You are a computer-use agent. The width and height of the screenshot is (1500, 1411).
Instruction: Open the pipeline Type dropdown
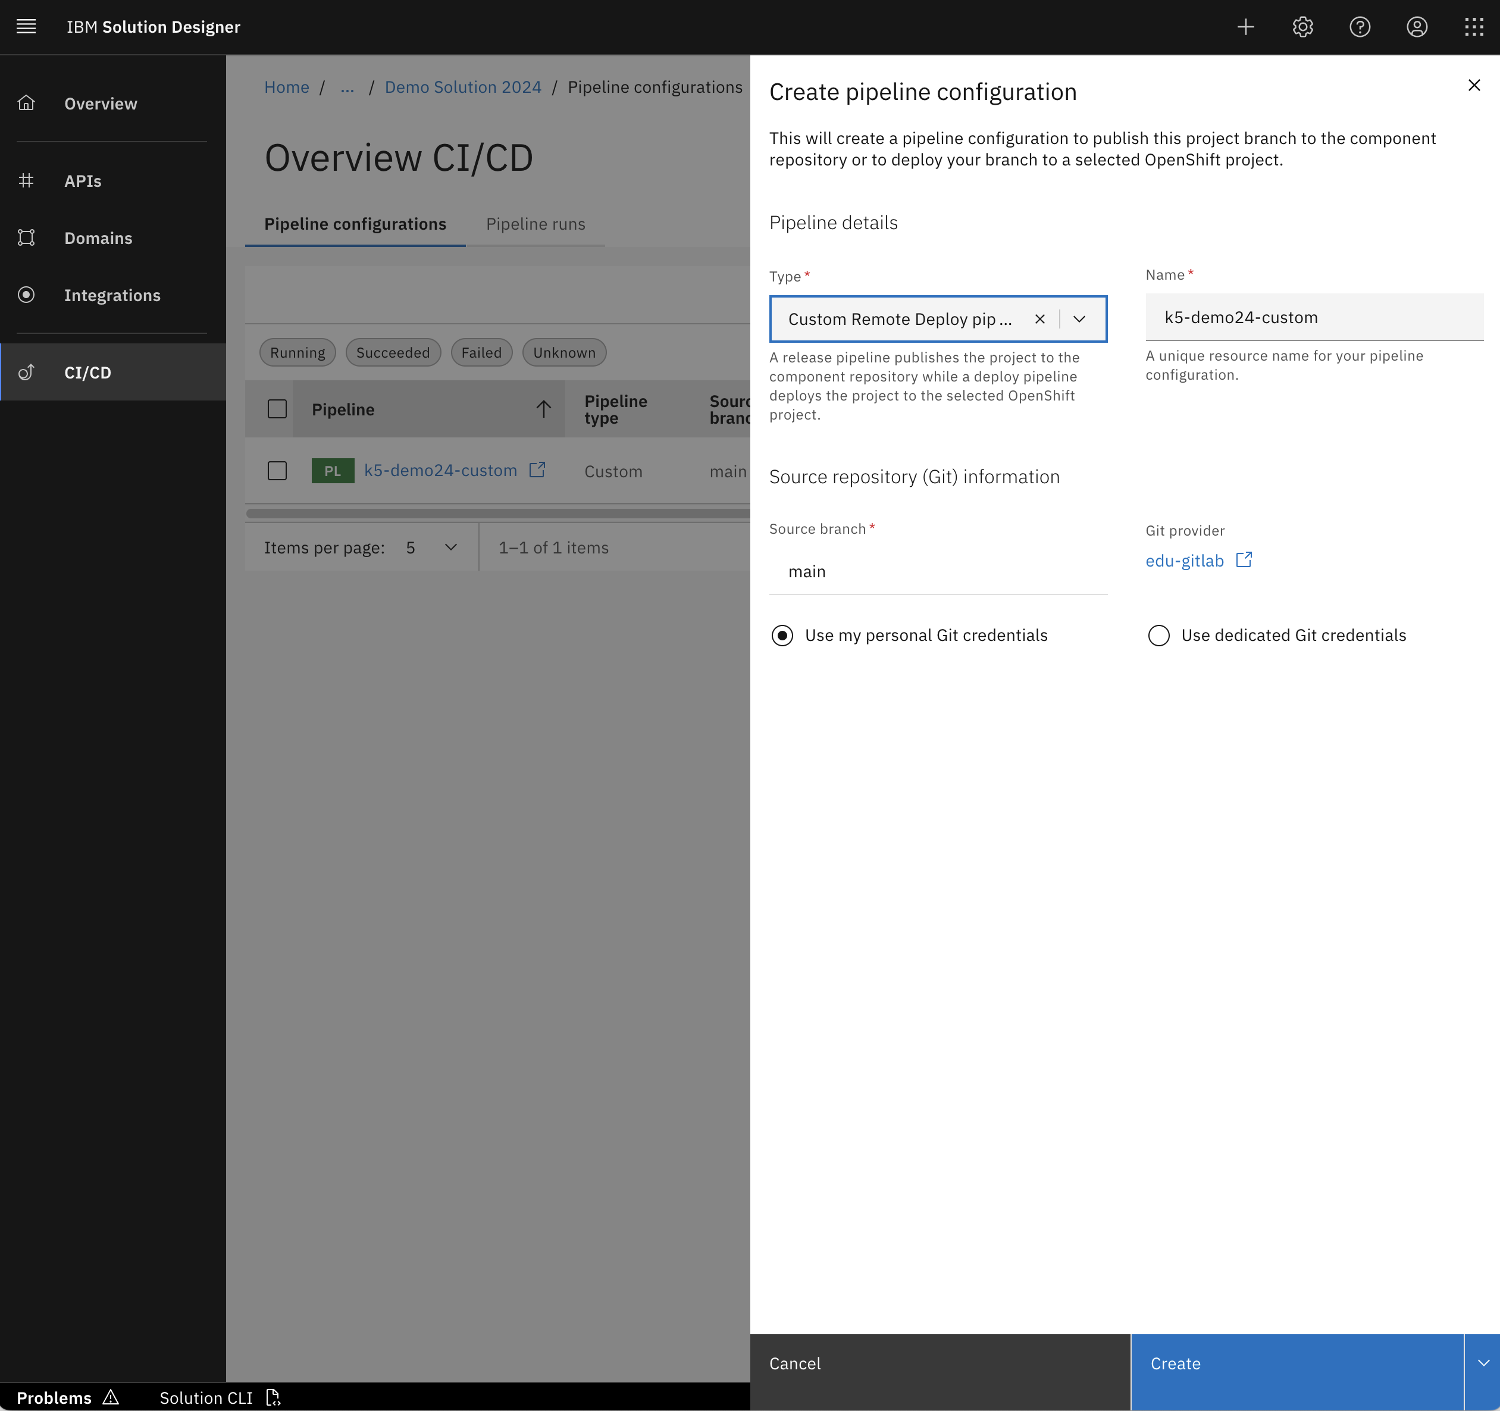click(x=1079, y=318)
